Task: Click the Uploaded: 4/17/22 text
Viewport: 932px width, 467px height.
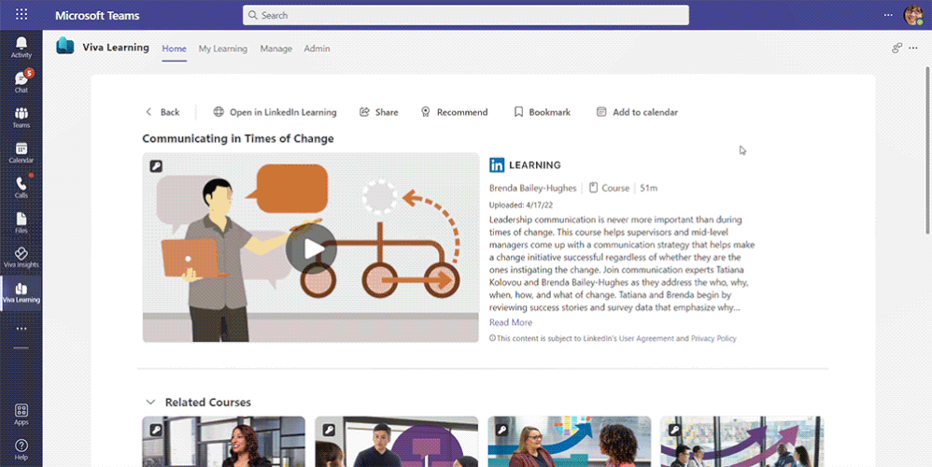Action: click(521, 205)
